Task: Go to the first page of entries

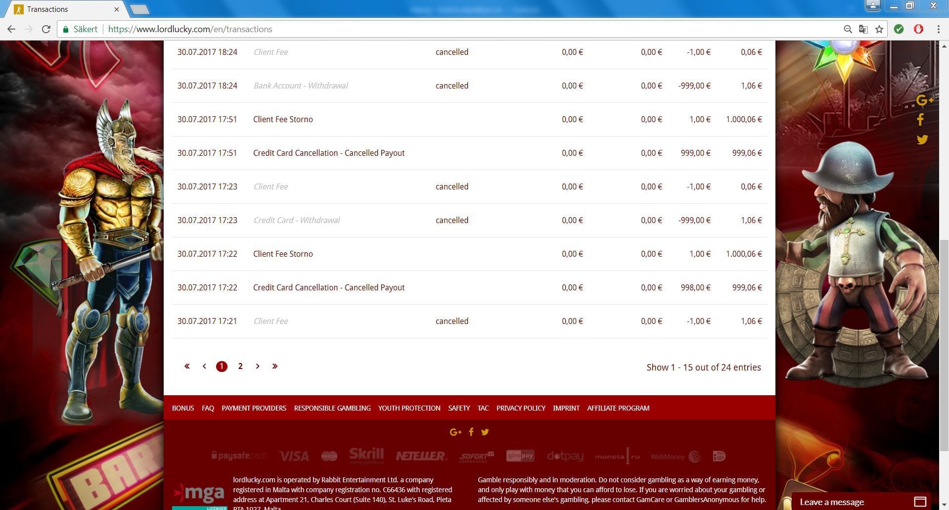Action: pos(187,366)
